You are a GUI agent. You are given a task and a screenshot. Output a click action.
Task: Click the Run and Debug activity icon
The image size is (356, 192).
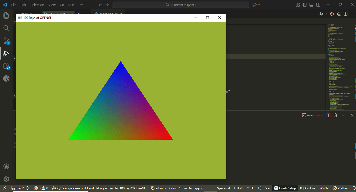(x=6, y=54)
